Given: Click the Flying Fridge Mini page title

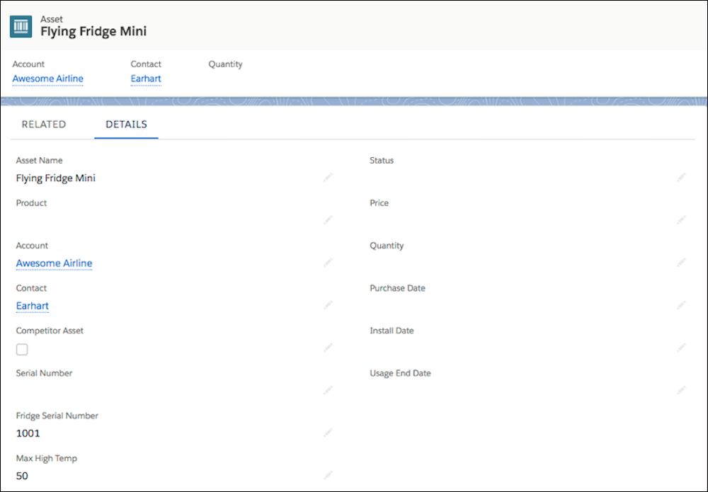Looking at the screenshot, I should (x=93, y=31).
